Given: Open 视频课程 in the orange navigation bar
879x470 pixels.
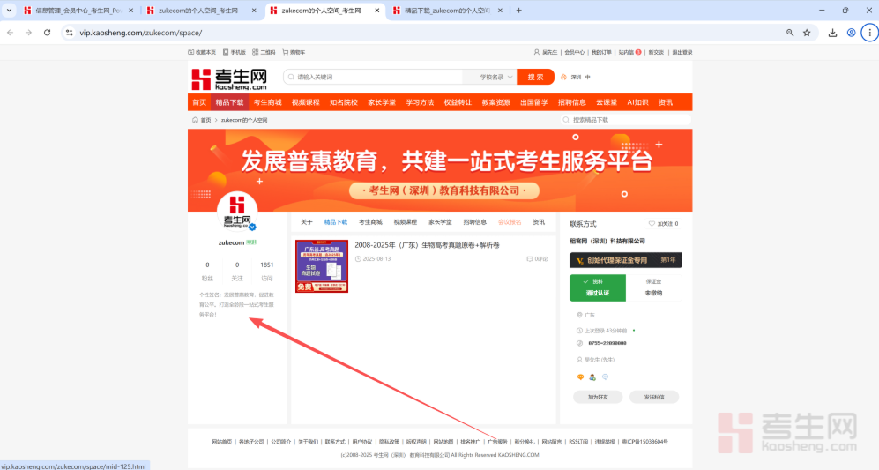Looking at the screenshot, I should (305, 102).
